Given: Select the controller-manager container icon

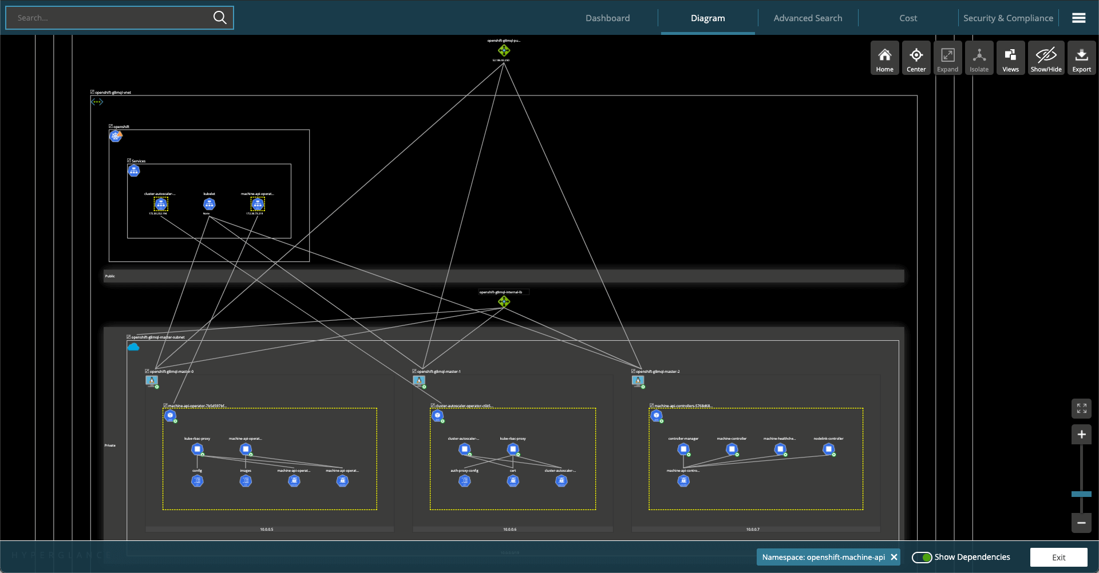Looking at the screenshot, I should pyautogui.click(x=683, y=449).
